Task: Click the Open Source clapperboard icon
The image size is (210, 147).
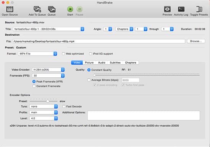Action: click(10, 9)
